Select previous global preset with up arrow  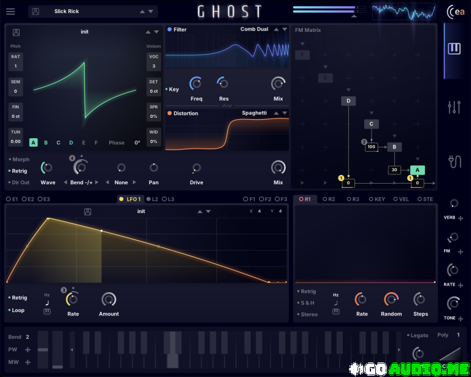(x=142, y=12)
